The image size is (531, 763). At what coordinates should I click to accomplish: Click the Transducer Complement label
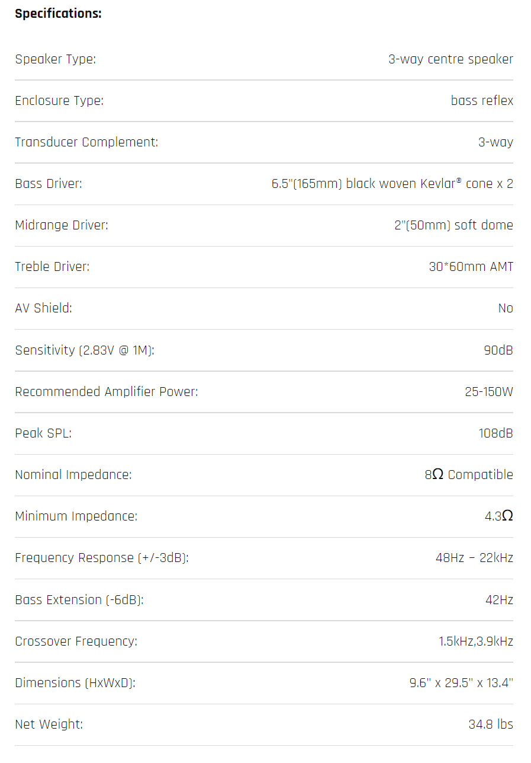[86, 142]
